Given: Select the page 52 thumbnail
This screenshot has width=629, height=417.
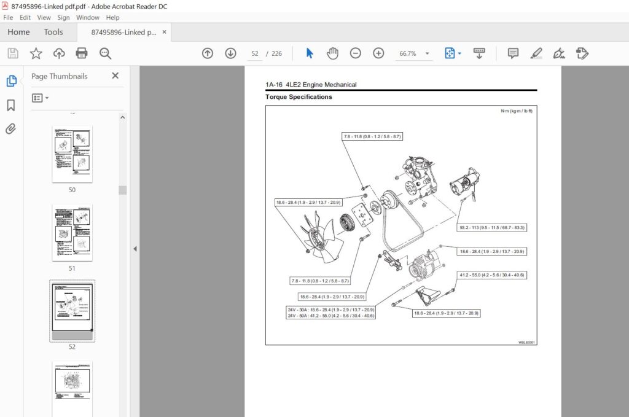Looking at the screenshot, I should click(x=72, y=311).
